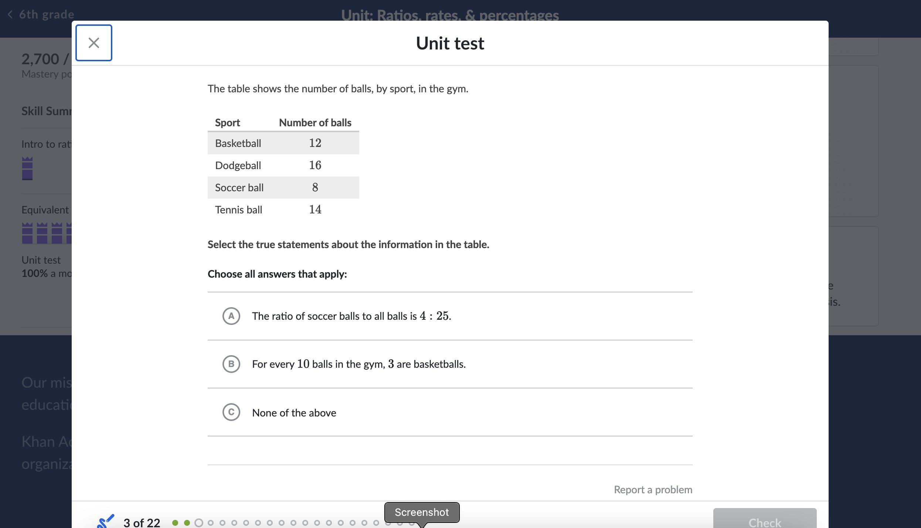This screenshot has width=921, height=528.
Task: Click the fourth question progress circle
Action: pos(211,523)
